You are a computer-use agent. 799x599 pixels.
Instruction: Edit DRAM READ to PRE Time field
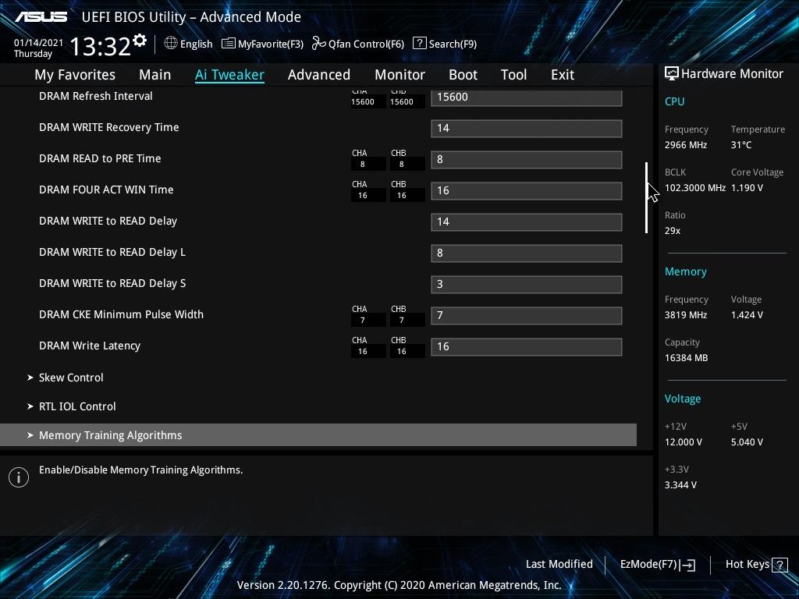527,159
